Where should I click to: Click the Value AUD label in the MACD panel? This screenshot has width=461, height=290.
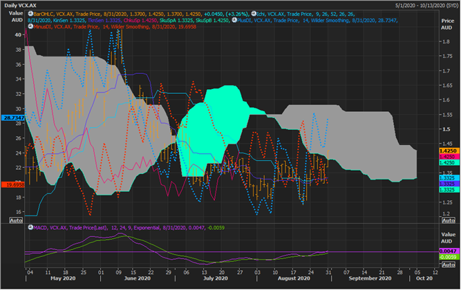click(x=448, y=238)
